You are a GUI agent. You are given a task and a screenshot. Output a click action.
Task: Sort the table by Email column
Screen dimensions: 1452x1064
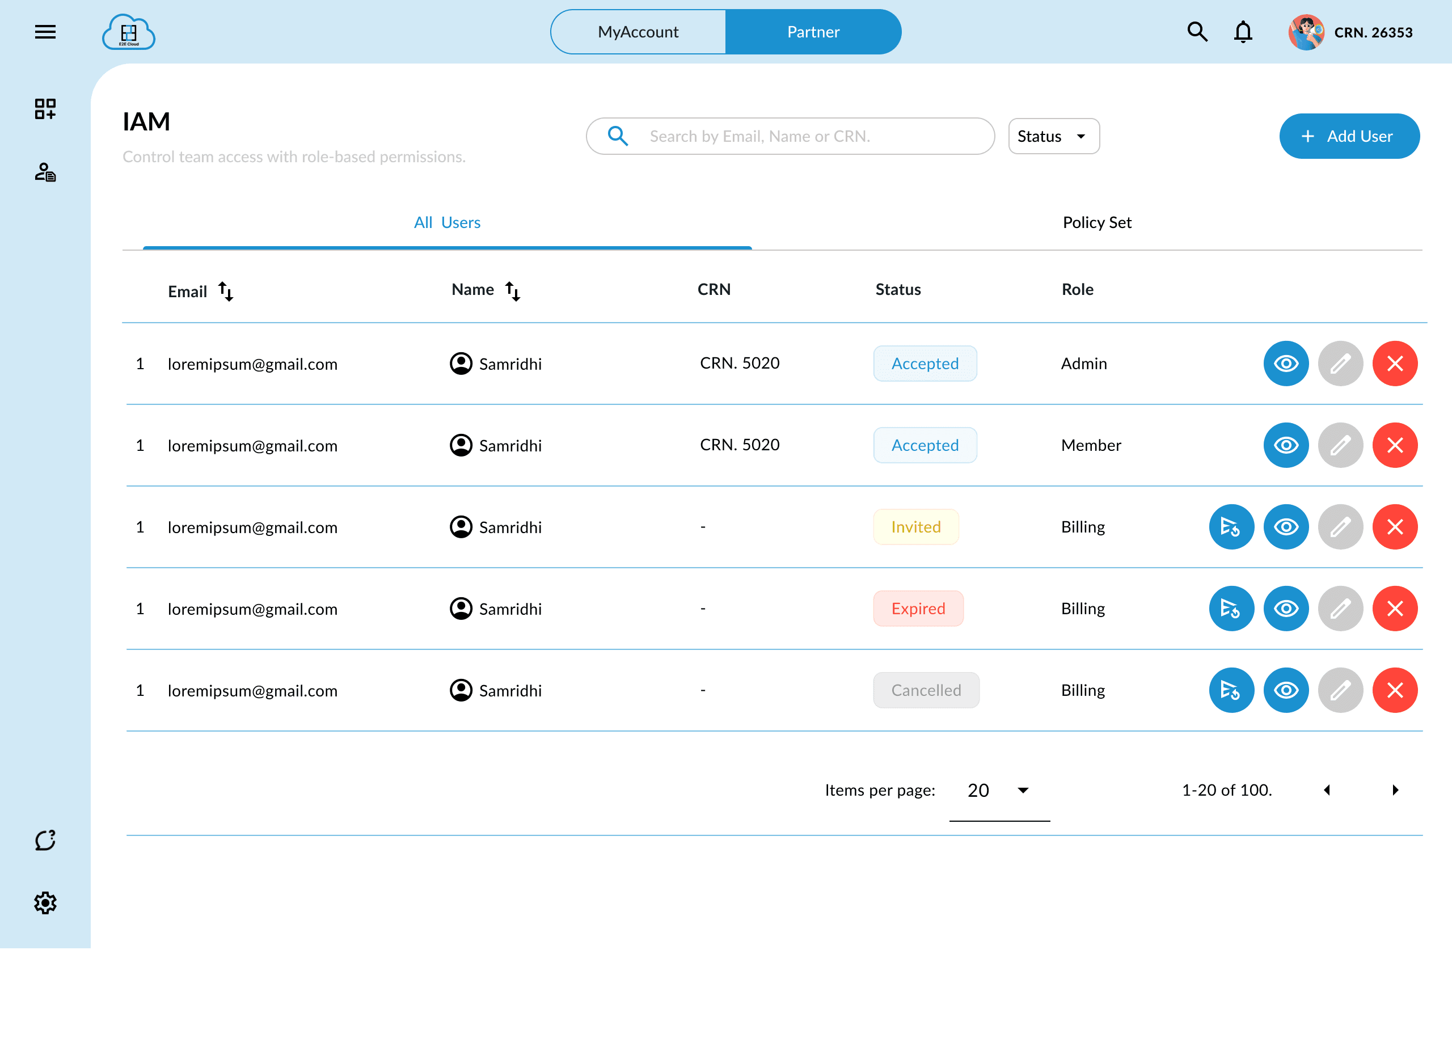pyautogui.click(x=225, y=291)
